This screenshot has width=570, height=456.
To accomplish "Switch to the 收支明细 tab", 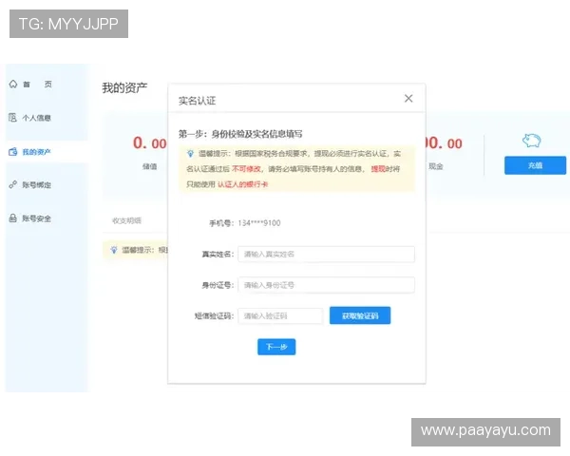I will point(126,220).
